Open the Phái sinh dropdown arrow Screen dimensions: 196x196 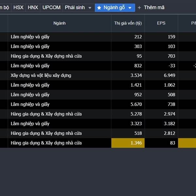pos(90,8)
